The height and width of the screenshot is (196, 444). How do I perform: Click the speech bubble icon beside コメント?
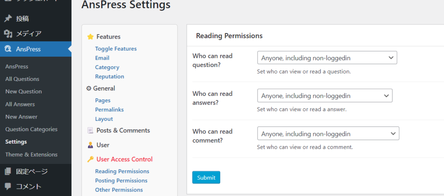pos(8,186)
